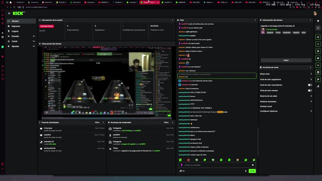Click the Spanish tag
This screenshot has width=322, height=181.
click(270, 32)
